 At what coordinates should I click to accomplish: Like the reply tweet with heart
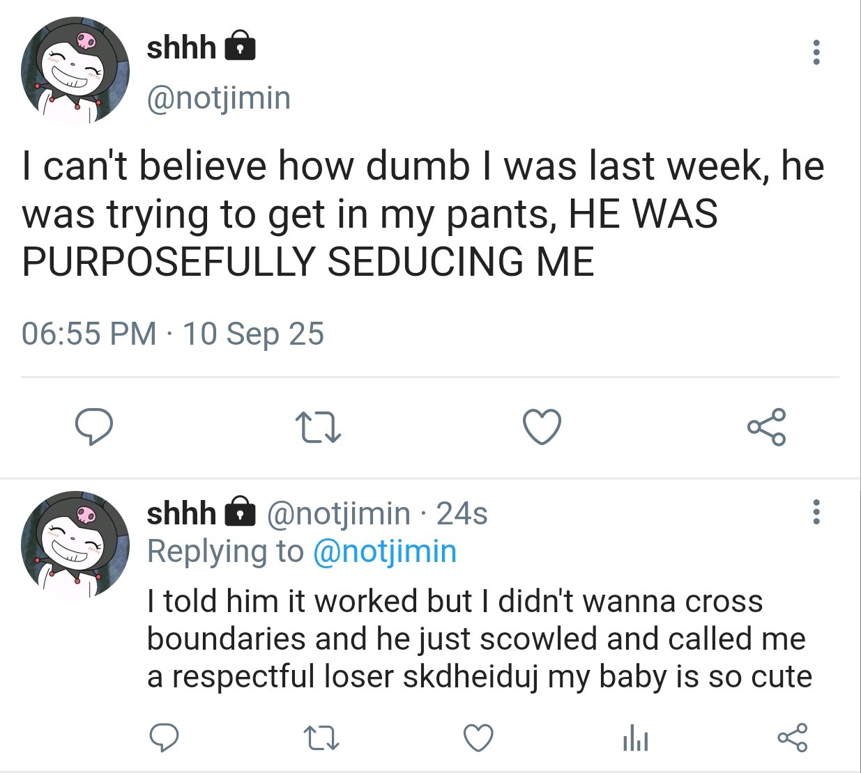[x=479, y=738]
